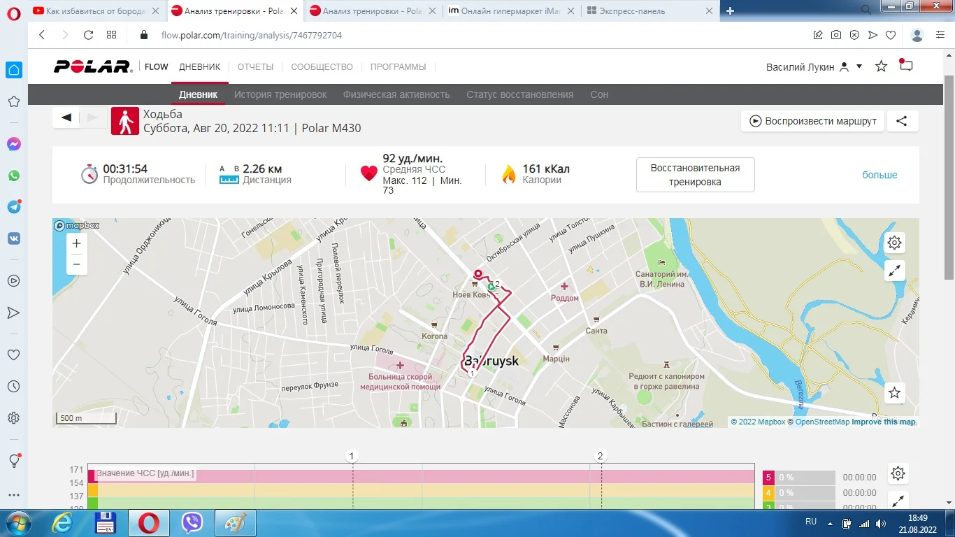
Task: Open the heart rate chart settings gear
Action: (x=898, y=473)
